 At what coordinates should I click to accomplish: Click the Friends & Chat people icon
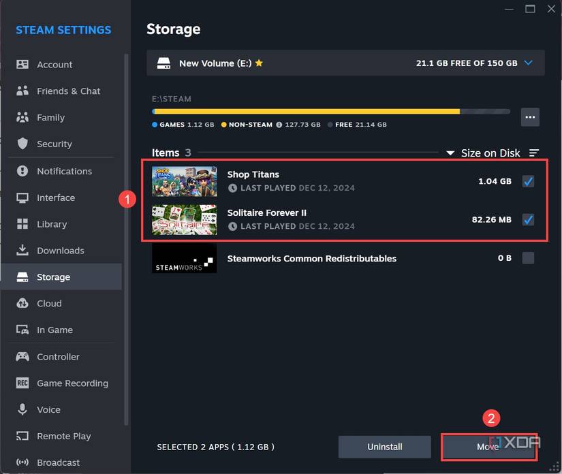click(x=22, y=91)
